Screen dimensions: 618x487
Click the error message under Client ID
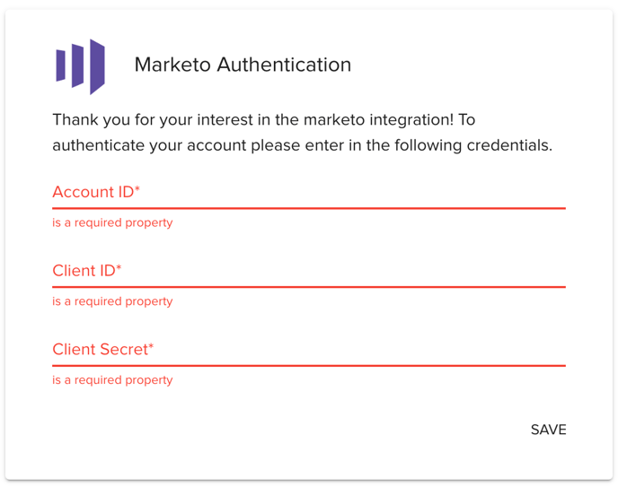click(112, 301)
